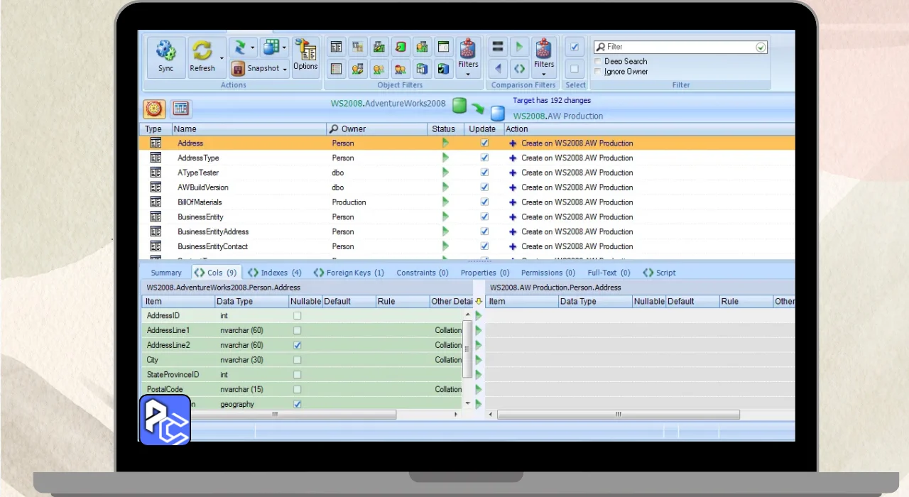
Task: Click the Owner column header
Action: coord(354,129)
